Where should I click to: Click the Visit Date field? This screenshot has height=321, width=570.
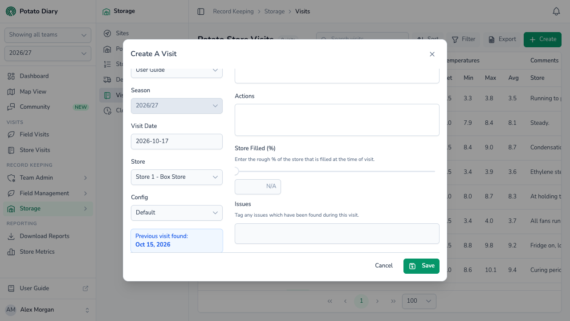pyautogui.click(x=177, y=141)
